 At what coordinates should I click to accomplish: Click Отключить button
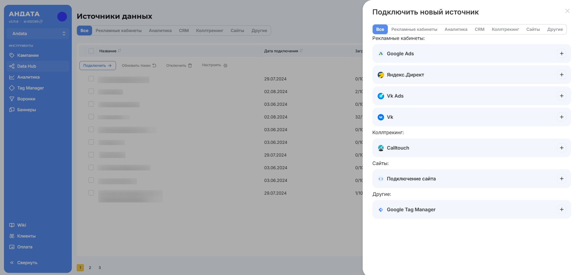[179, 66]
